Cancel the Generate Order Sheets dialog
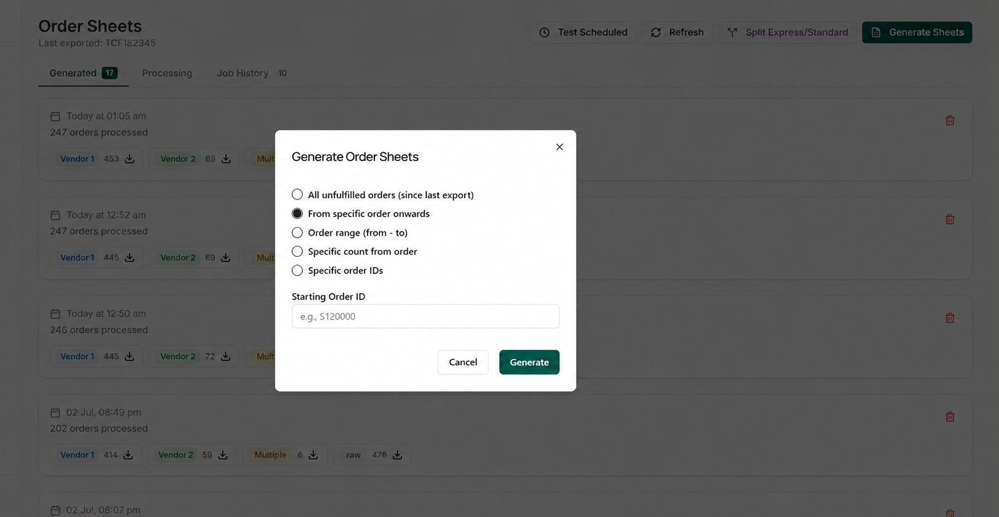The width and height of the screenshot is (999, 517). click(x=463, y=362)
